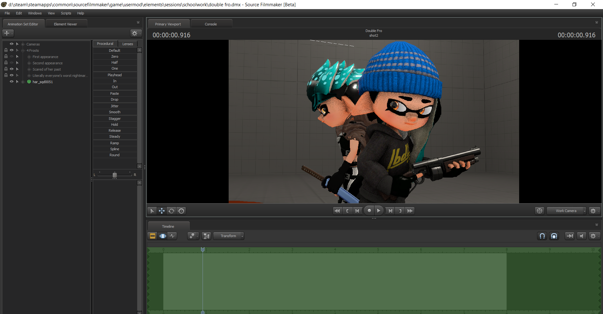Apply the Smooth procedural preset

[115, 112]
